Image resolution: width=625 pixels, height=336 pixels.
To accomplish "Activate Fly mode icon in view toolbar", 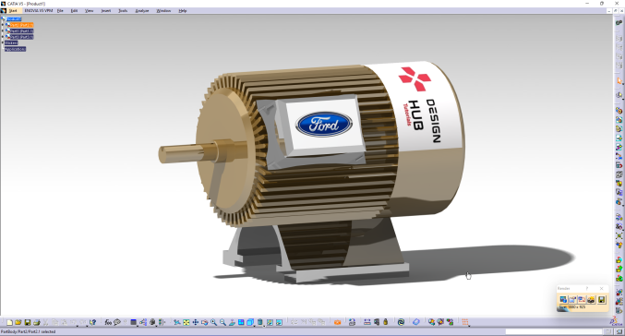I will (176, 322).
